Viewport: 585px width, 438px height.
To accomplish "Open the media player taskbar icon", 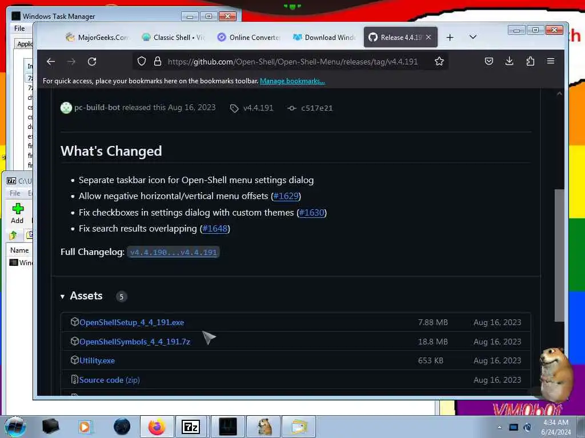I will [85, 427].
